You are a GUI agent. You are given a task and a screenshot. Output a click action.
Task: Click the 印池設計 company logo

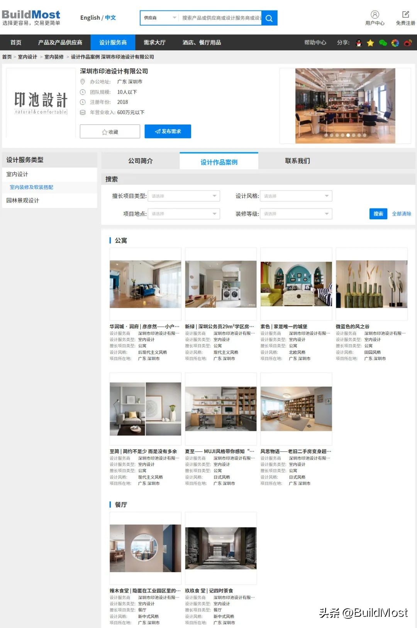pyautogui.click(x=41, y=103)
